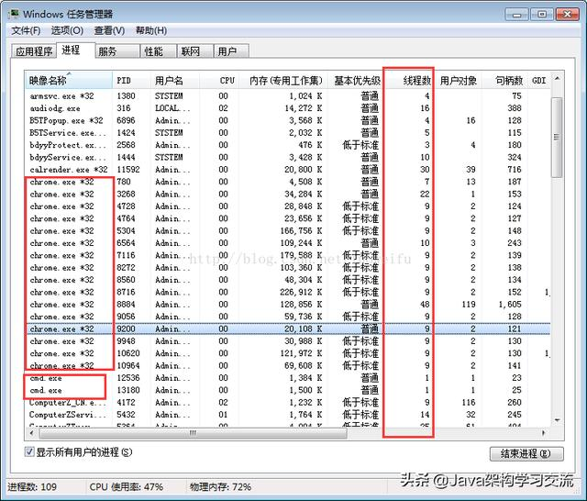
Task: Sort by 线程数 column header
Action: (408, 80)
